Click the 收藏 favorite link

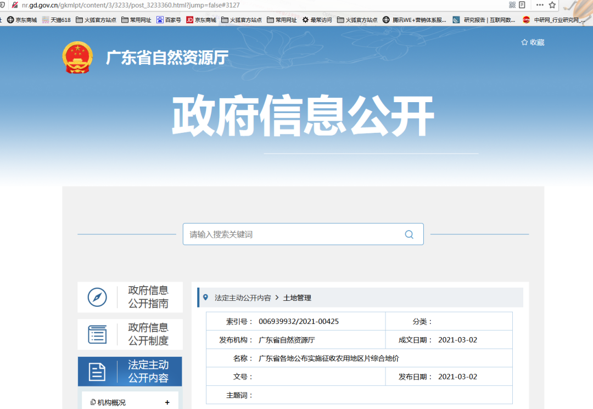[533, 42]
